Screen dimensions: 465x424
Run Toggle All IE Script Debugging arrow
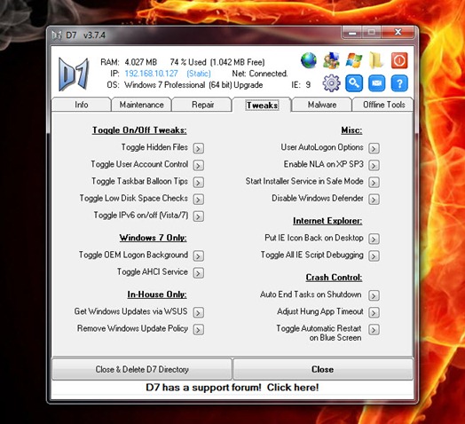(374, 255)
